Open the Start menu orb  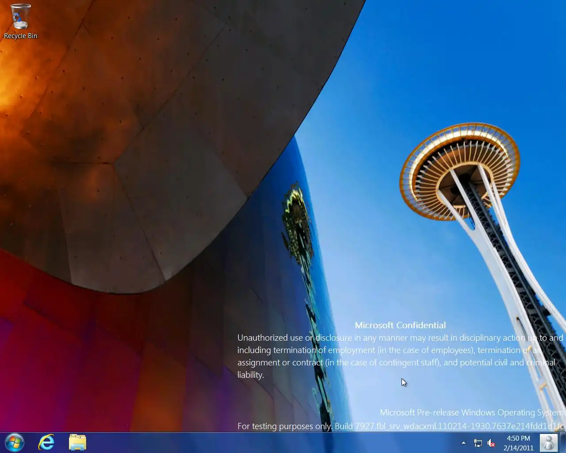(14, 442)
